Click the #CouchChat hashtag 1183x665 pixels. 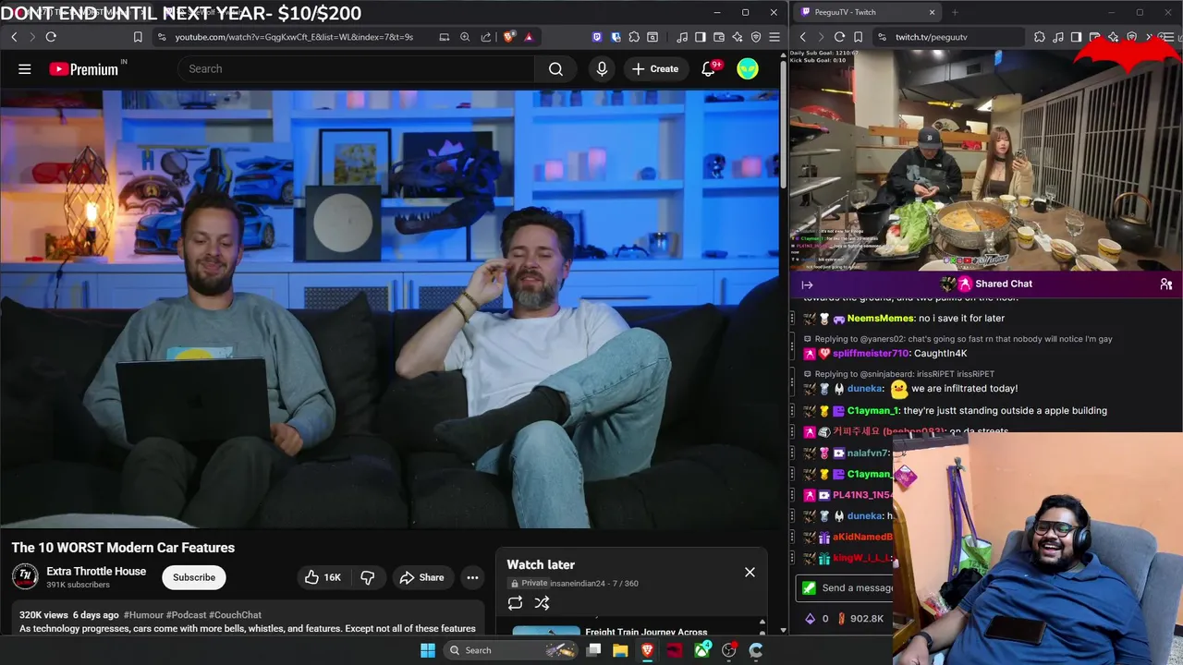235,615
